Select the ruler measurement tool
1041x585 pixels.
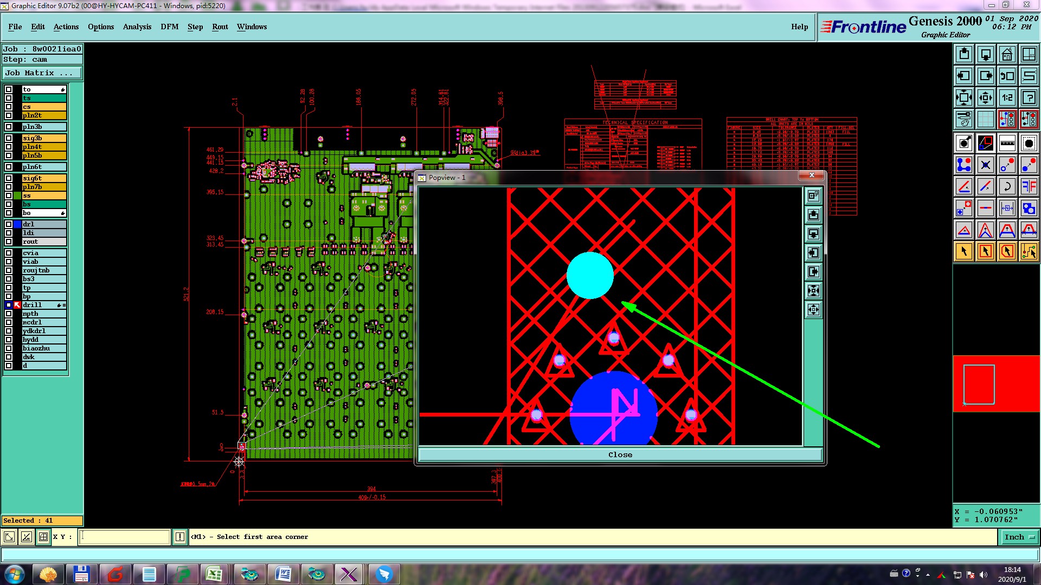click(1007, 143)
